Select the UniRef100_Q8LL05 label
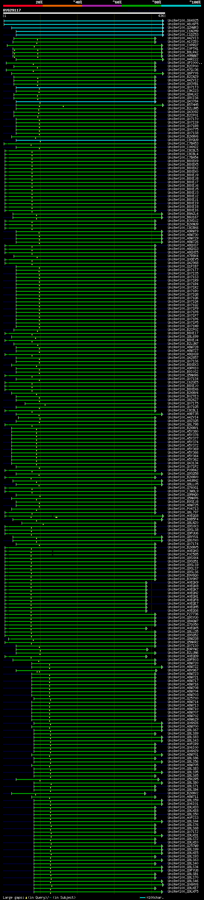This screenshot has width=204, height=900. (x=183, y=484)
